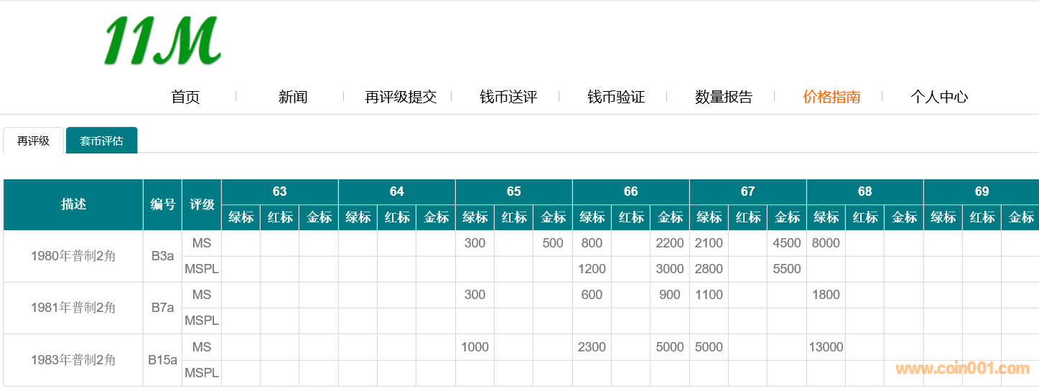
Task: Select the grade 66 column header
Action: pos(630,191)
